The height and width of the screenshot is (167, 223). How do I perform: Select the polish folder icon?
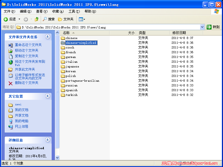[x=63, y=76]
